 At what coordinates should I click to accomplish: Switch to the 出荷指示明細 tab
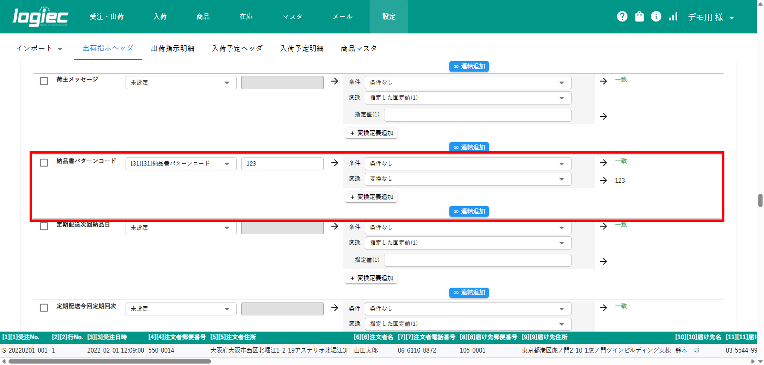click(172, 48)
